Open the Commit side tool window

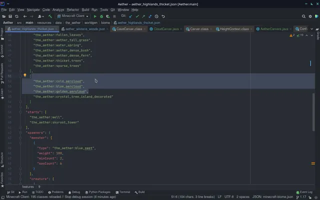(2, 51)
